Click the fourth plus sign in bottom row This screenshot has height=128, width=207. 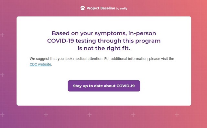tap(133, 114)
